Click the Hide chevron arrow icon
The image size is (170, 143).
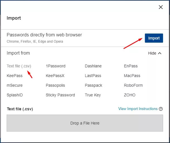coord(160,53)
